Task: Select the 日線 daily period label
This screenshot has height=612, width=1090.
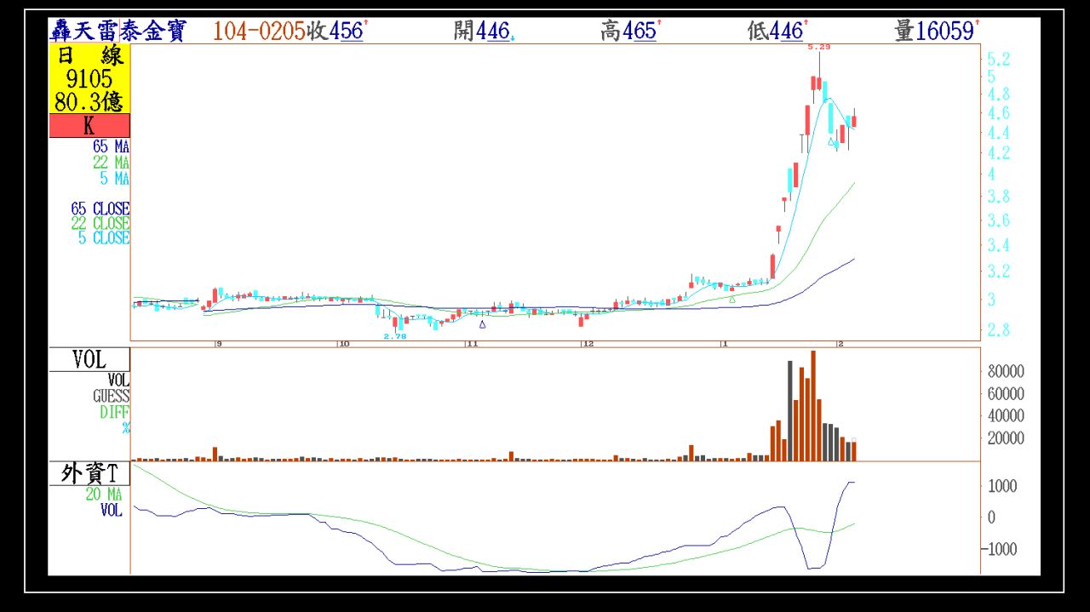Action: pos(89,56)
